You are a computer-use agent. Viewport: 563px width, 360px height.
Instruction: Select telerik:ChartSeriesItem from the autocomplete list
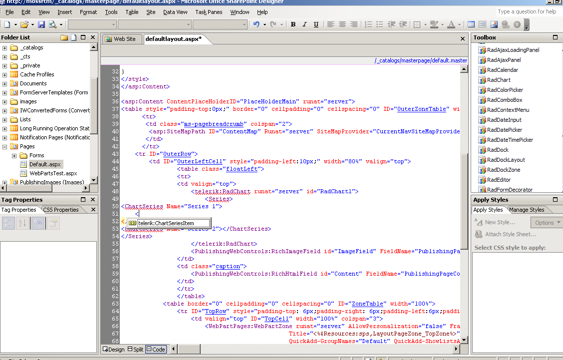166,223
